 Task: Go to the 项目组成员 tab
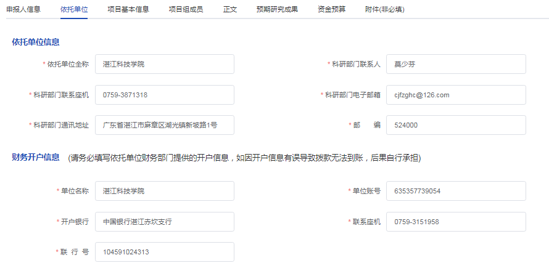[x=186, y=9]
